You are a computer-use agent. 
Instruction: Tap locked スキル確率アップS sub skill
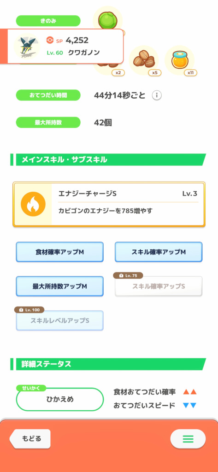click(x=159, y=286)
